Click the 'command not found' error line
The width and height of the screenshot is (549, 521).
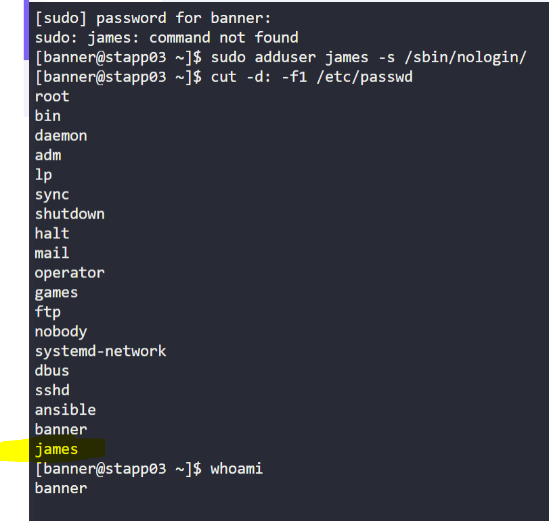[167, 37]
